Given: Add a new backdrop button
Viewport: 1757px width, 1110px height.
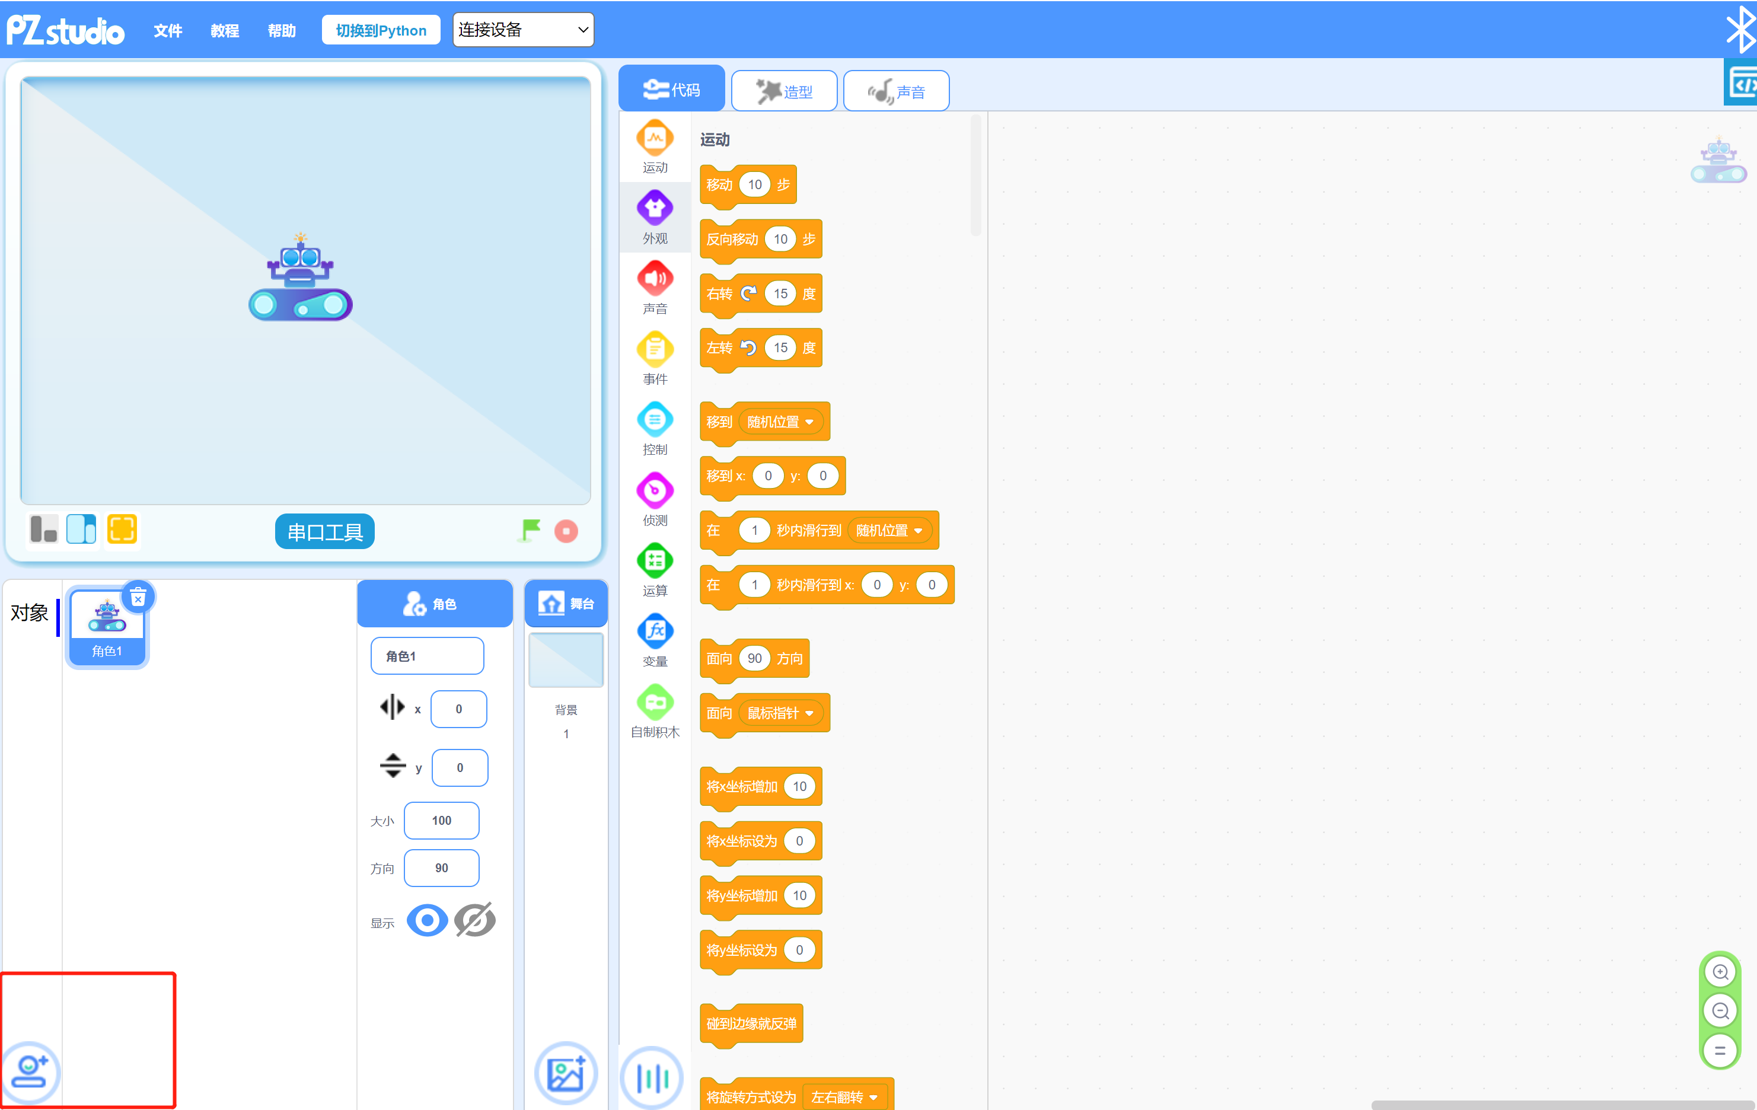Looking at the screenshot, I should 566,1073.
